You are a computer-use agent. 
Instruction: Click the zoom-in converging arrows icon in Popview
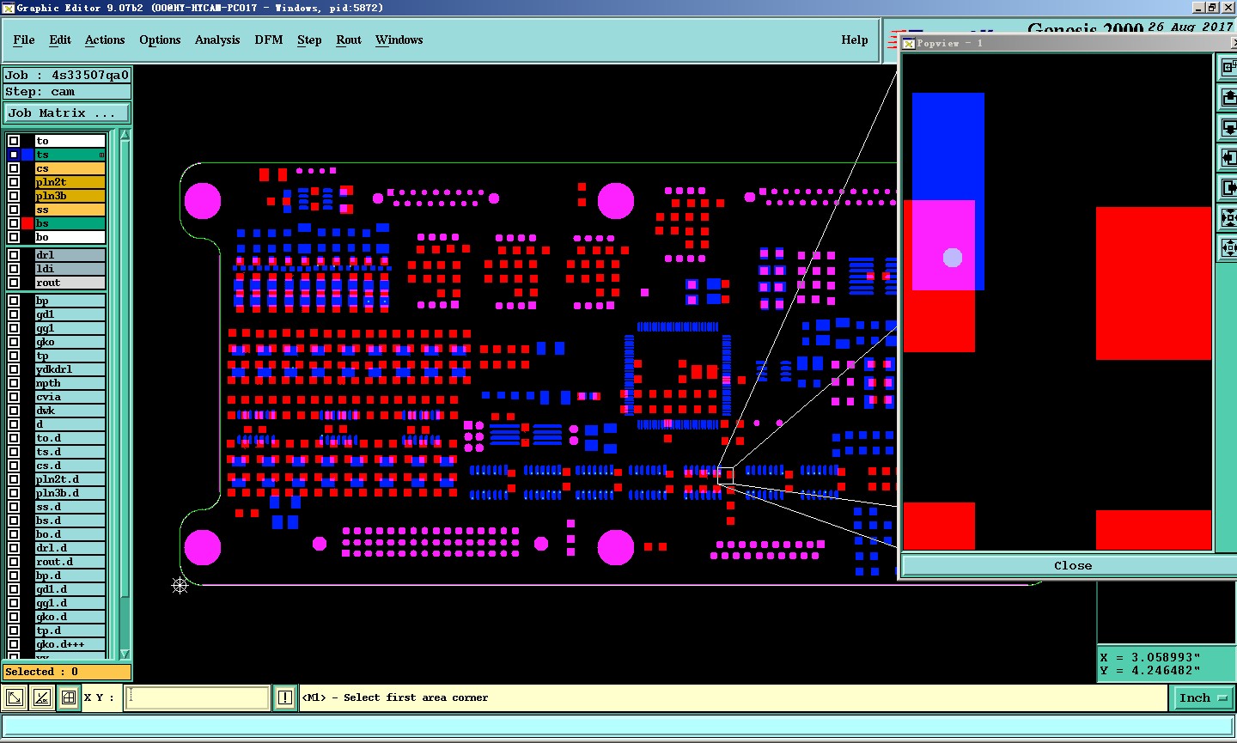tap(1228, 218)
